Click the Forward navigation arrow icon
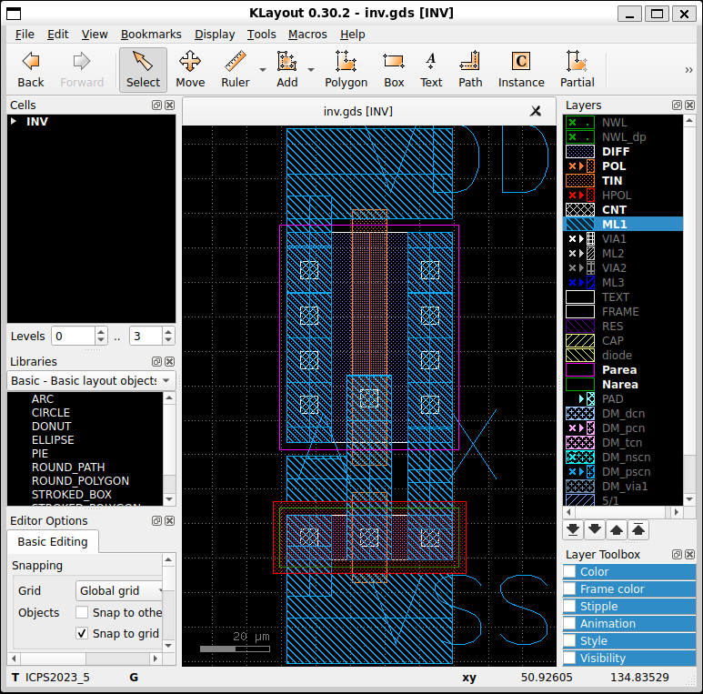 (82, 62)
